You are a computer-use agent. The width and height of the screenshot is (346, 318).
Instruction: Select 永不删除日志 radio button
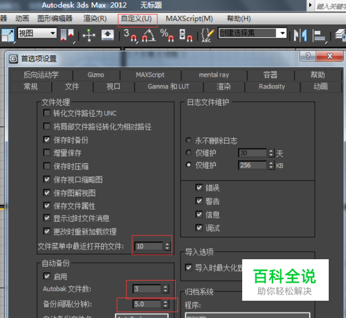tap(189, 140)
